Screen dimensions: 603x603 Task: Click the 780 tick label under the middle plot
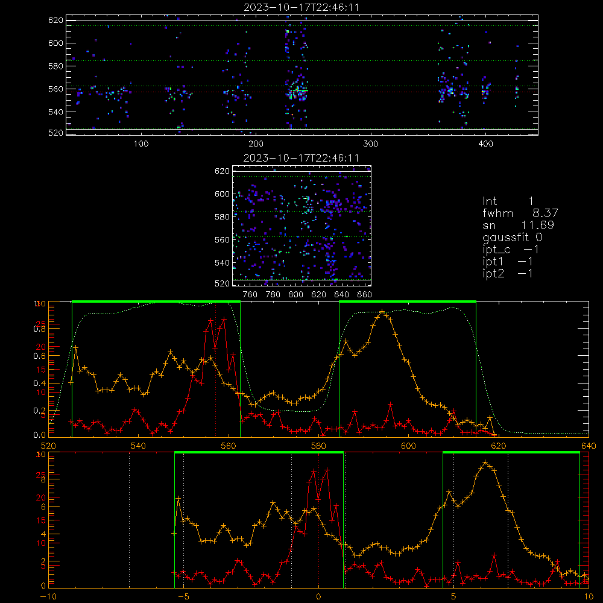[273, 295]
